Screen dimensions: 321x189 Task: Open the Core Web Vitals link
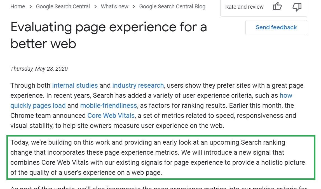[x=111, y=116]
